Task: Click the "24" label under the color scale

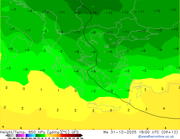Action: [61, 138]
